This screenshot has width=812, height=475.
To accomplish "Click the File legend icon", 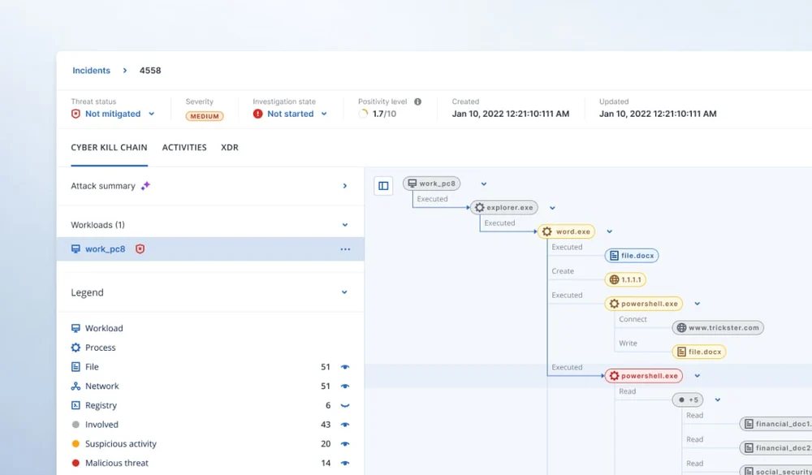I will coord(76,367).
